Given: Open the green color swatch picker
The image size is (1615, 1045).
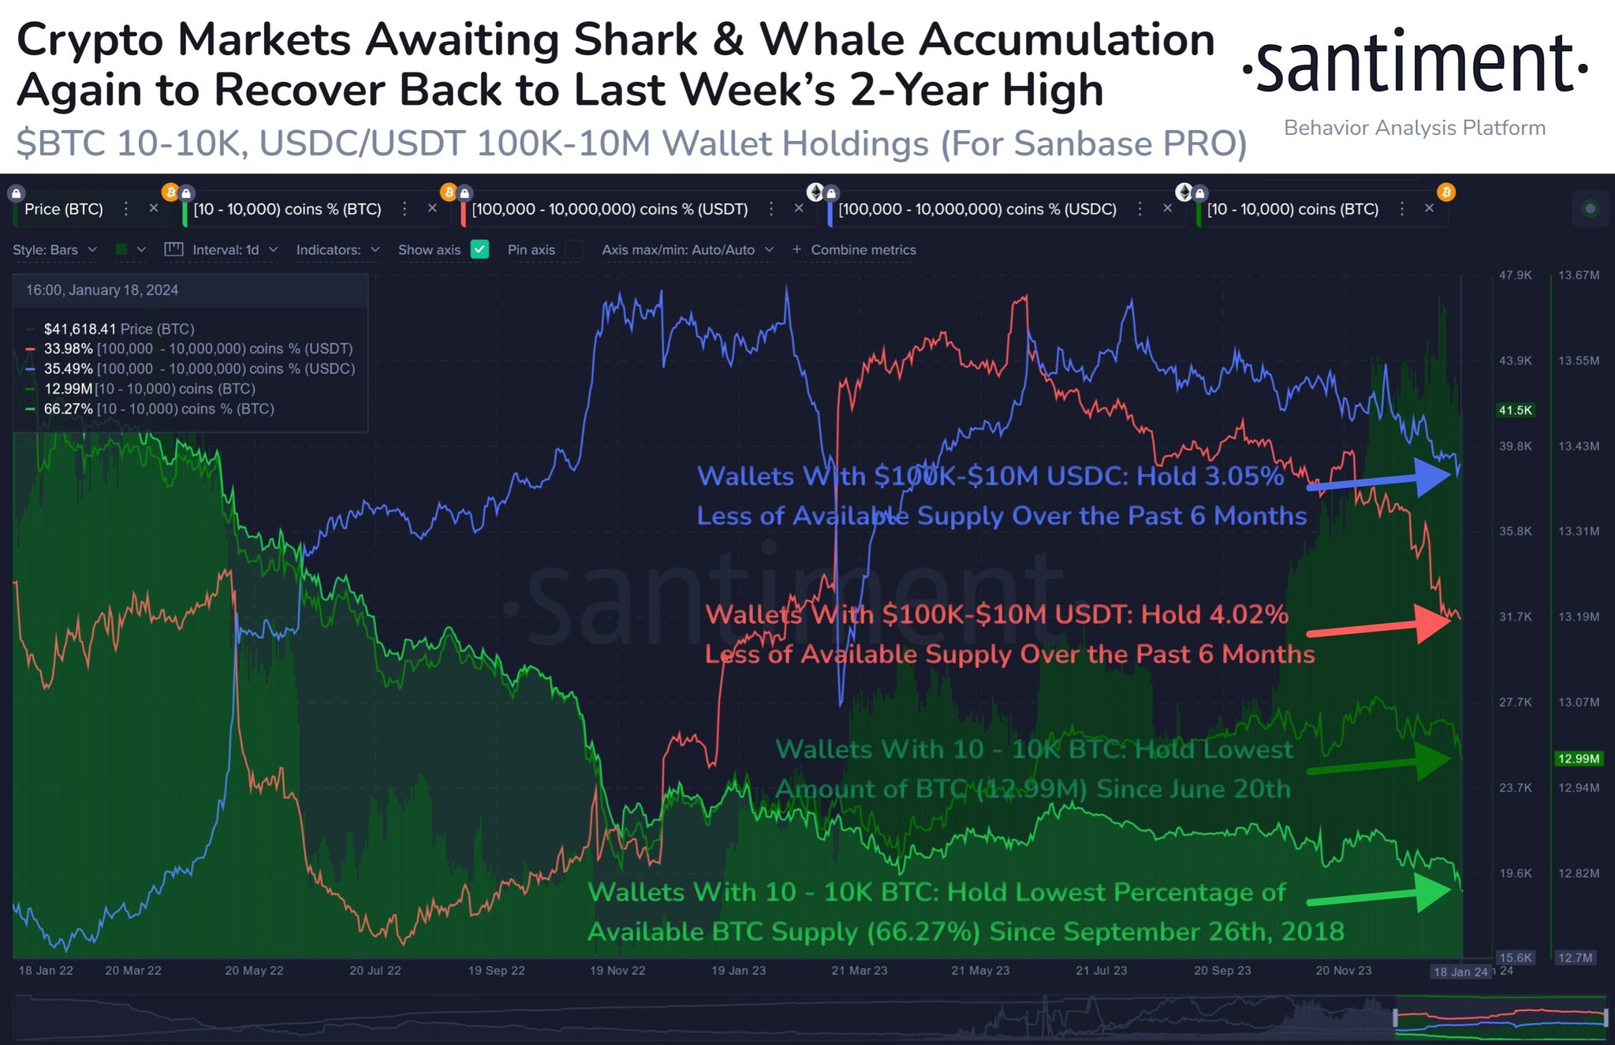Looking at the screenshot, I should 130,250.
